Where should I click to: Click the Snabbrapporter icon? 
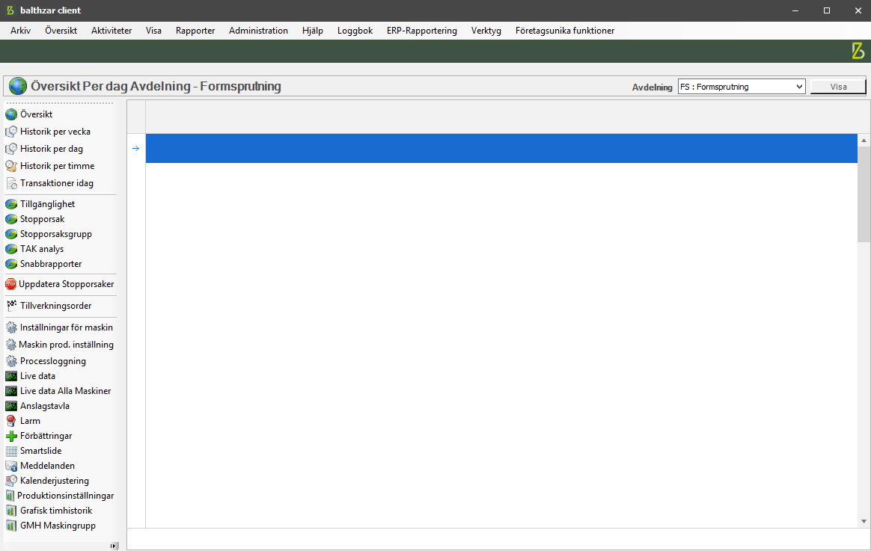11,264
